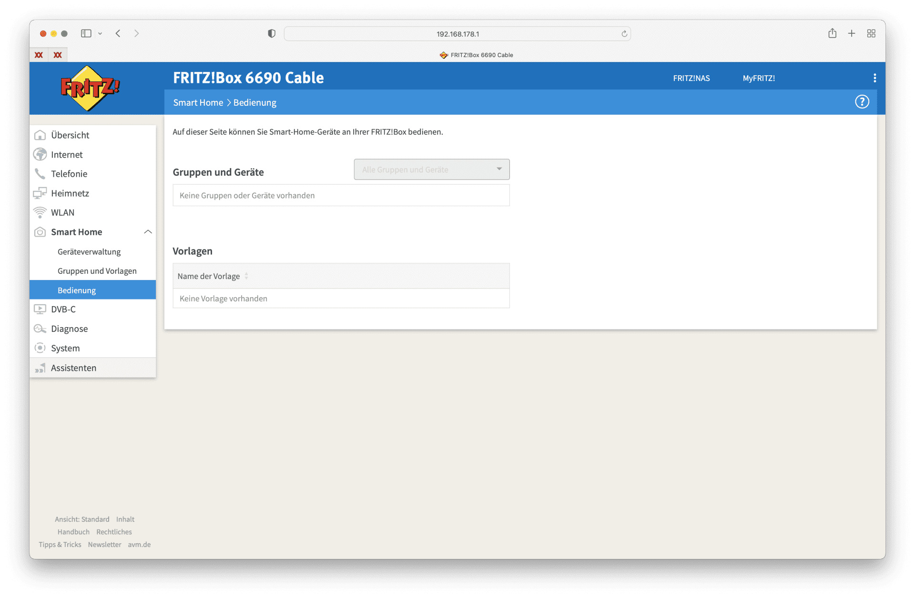Image resolution: width=915 pixels, height=598 pixels.
Task: Select the Bedienung submenu
Action: point(93,290)
